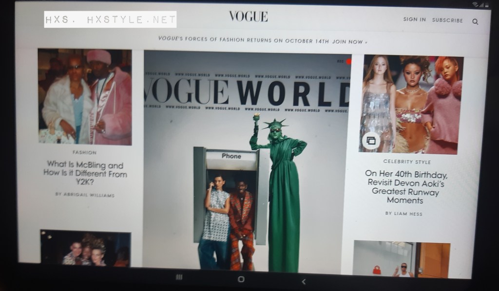Click the Sign In link
Image resolution: width=499 pixels, height=291 pixels.
[414, 19]
